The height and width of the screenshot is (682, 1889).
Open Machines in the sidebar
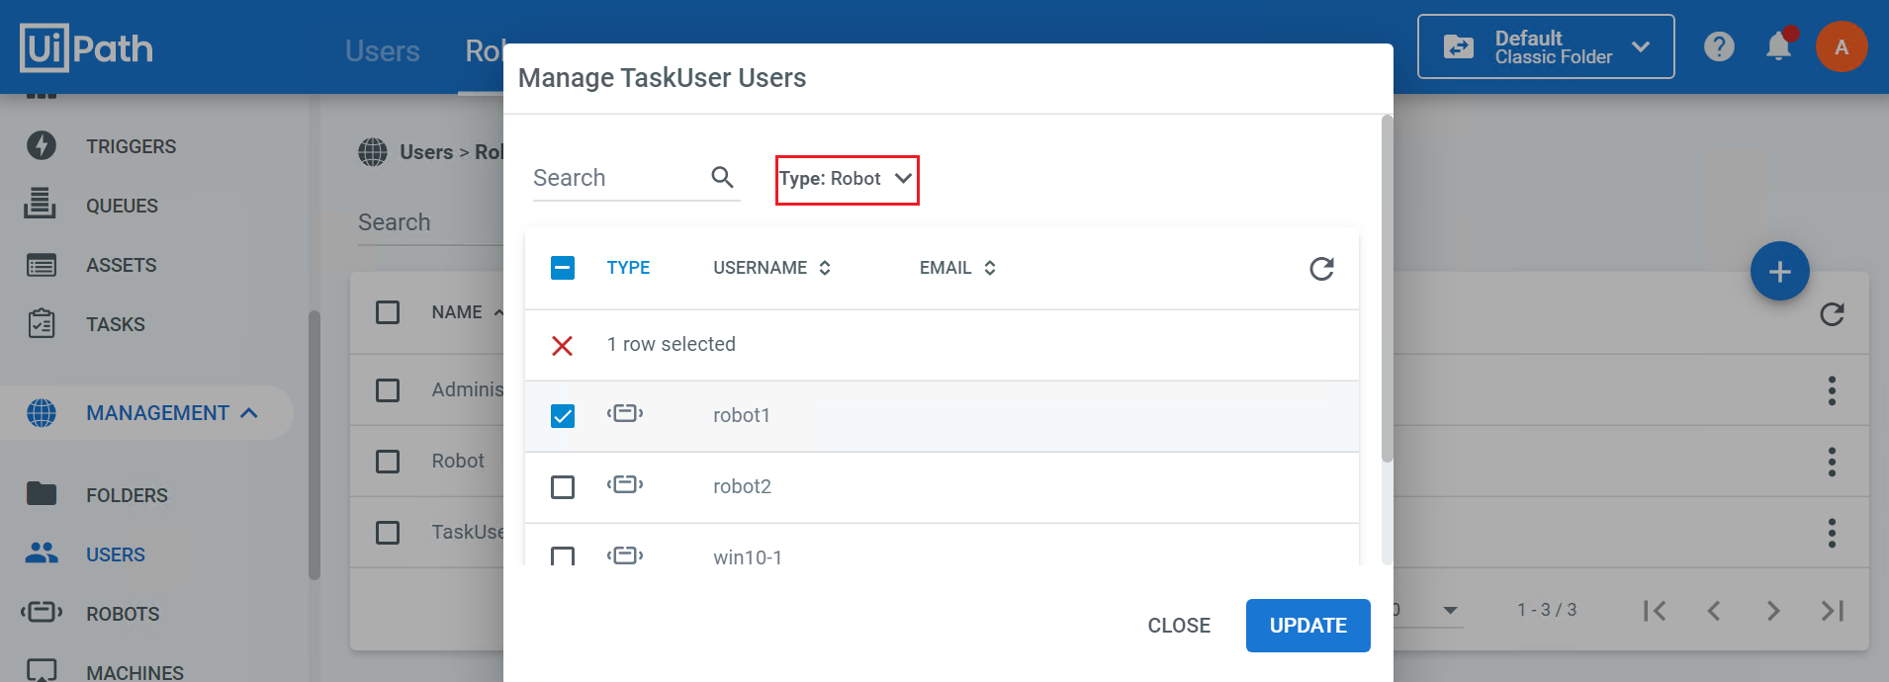(x=135, y=672)
